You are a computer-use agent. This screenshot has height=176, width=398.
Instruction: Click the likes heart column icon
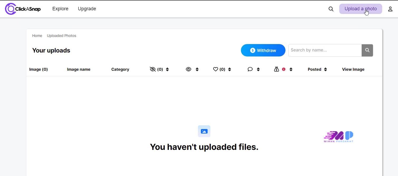click(216, 69)
